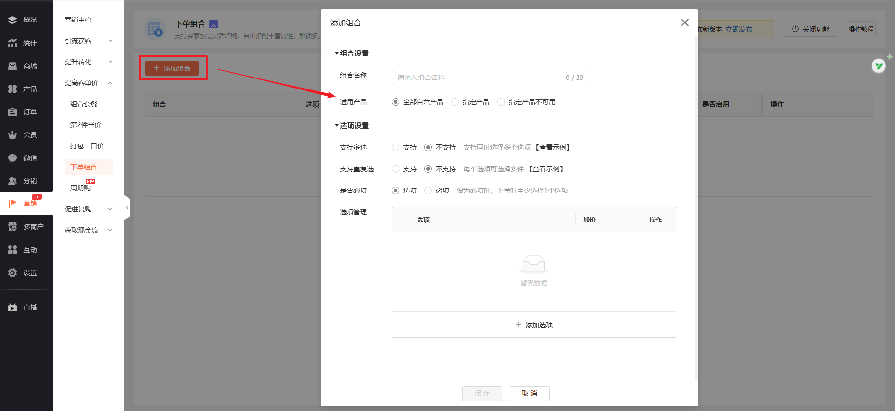
Task: Click the 直播 live broadcast icon
Action: 13,307
